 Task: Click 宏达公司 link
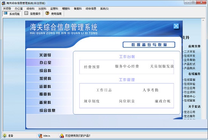coord(189,112)
